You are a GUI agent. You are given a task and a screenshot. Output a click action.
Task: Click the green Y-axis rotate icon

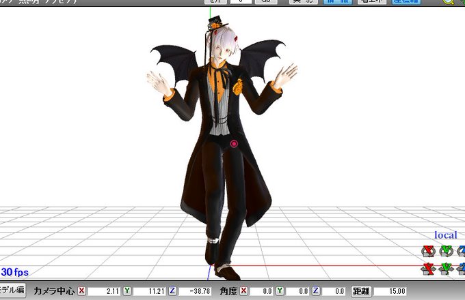click(x=447, y=251)
